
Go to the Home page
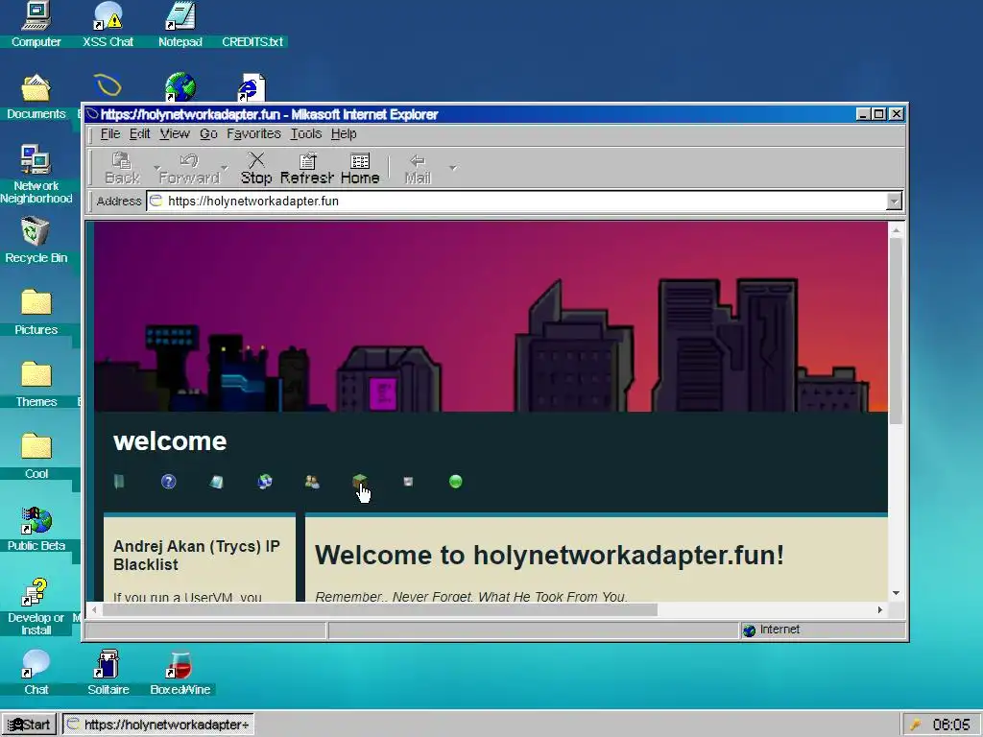360,169
